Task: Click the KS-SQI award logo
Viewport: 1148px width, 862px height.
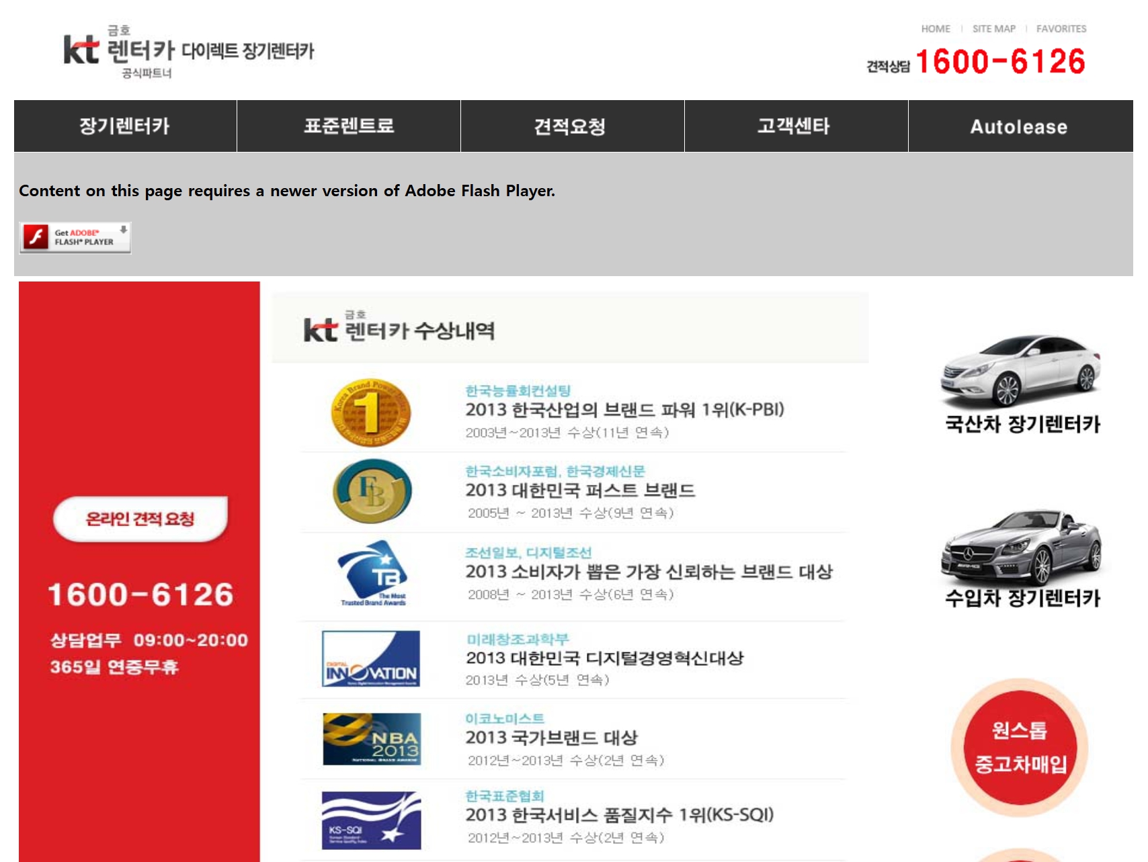Action: point(372,820)
